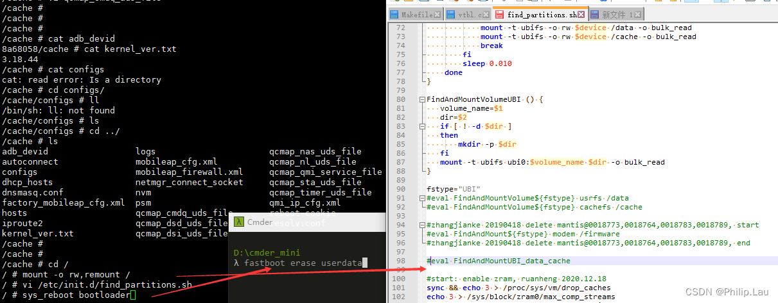Click '#eval FindAndMountUBI_data_cache' line

point(499,261)
